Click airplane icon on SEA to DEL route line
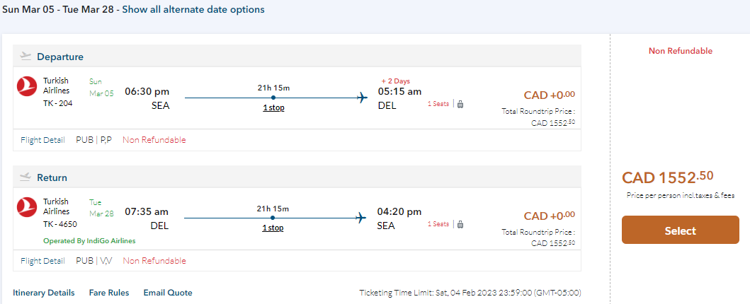The image size is (750, 304). click(x=363, y=97)
